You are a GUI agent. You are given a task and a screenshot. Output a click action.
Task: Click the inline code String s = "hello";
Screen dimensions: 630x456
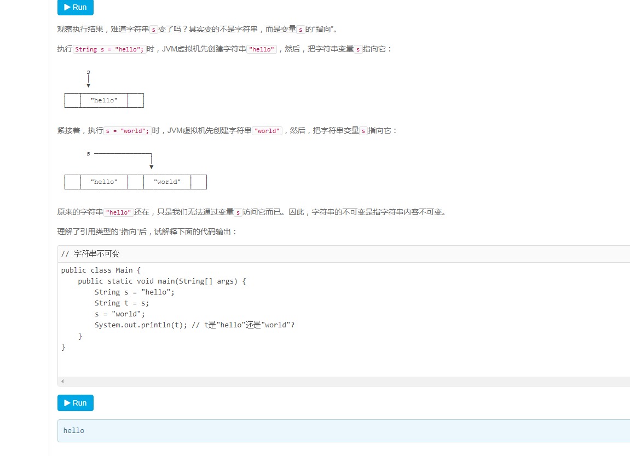click(109, 49)
